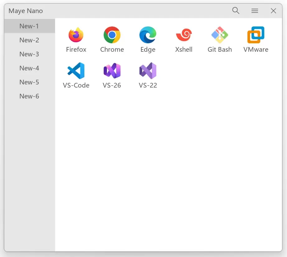The height and width of the screenshot is (257, 287).
Task: Switch to the New-5 tab
Action: pos(29,82)
